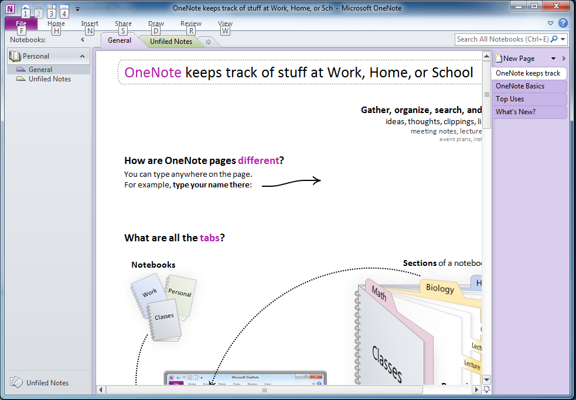Click the General section icon in sidebar
576x400 pixels.
tap(21, 70)
